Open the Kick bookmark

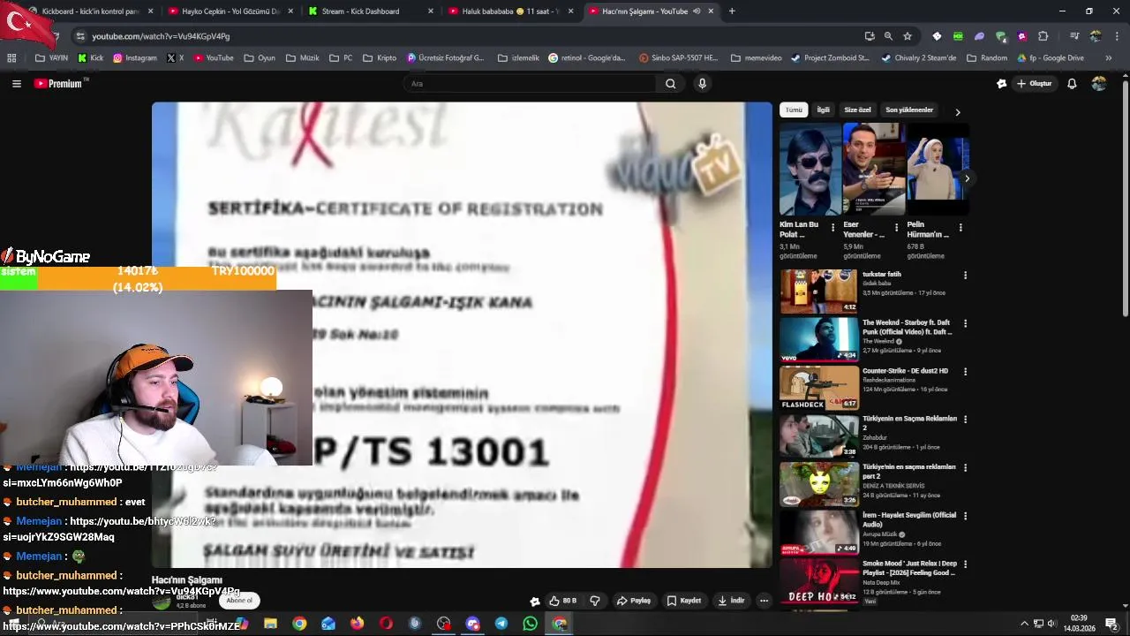point(91,58)
